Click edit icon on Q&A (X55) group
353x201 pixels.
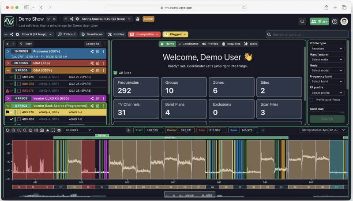[x=98, y=63]
